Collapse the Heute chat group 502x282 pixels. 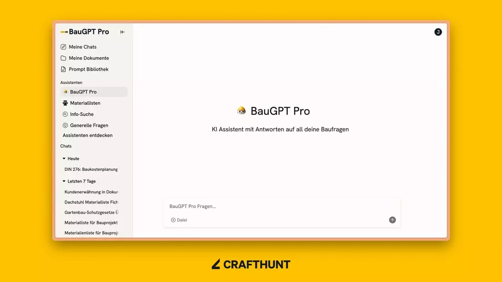click(x=71, y=159)
